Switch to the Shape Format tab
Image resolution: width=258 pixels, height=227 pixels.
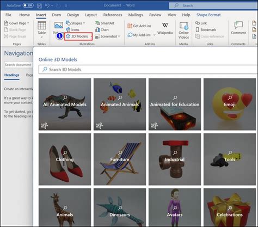pos(208,15)
